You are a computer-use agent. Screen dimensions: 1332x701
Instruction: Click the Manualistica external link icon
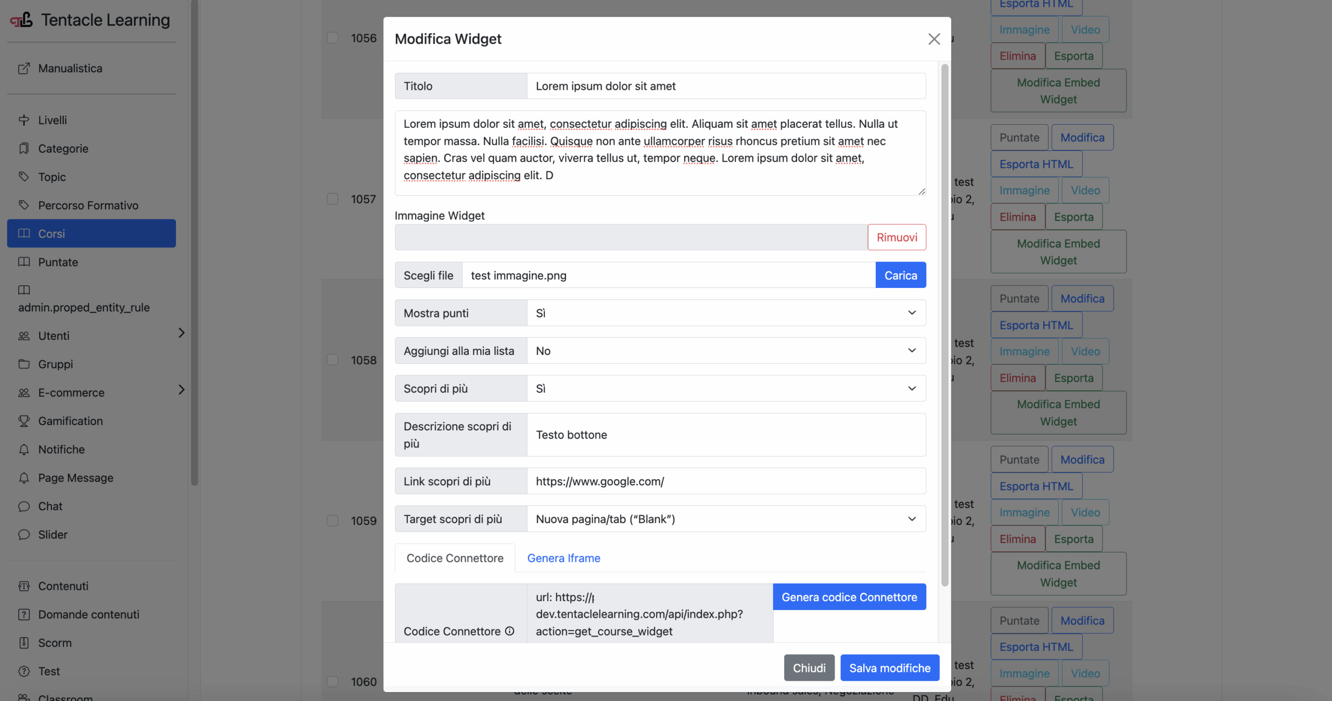click(x=24, y=69)
